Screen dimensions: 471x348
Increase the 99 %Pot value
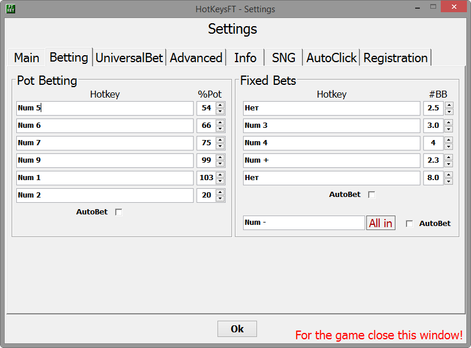coord(220,157)
